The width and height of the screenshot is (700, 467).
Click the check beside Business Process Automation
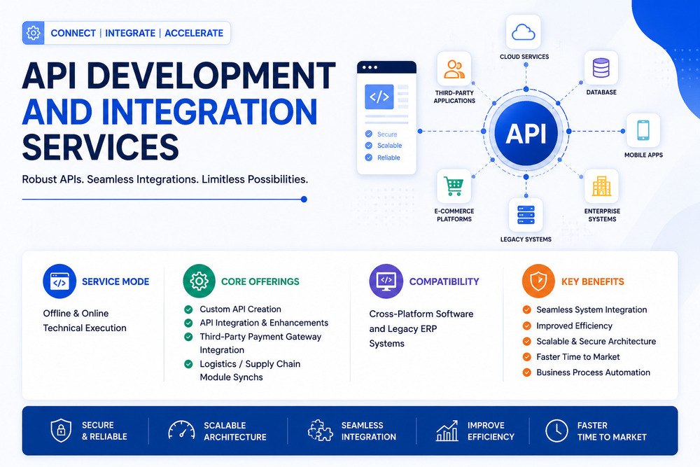point(527,372)
